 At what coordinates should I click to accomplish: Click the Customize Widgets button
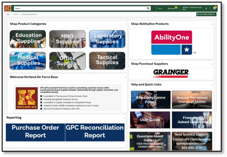206,14
